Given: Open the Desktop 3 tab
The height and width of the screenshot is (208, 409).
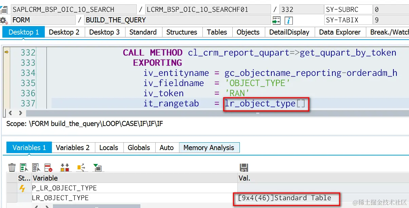Looking at the screenshot, I should point(104,32).
